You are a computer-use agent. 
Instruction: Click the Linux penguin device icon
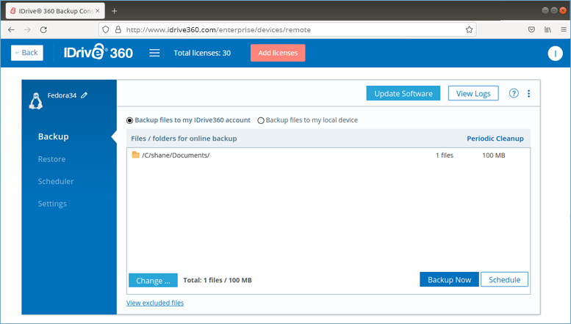pyautogui.click(x=36, y=101)
